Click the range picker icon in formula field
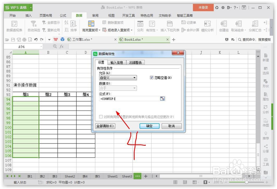This screenshot has height=189, width=277. [162, 99]
